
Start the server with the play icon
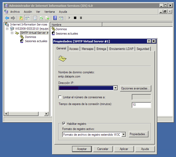[x=70, y=18]
